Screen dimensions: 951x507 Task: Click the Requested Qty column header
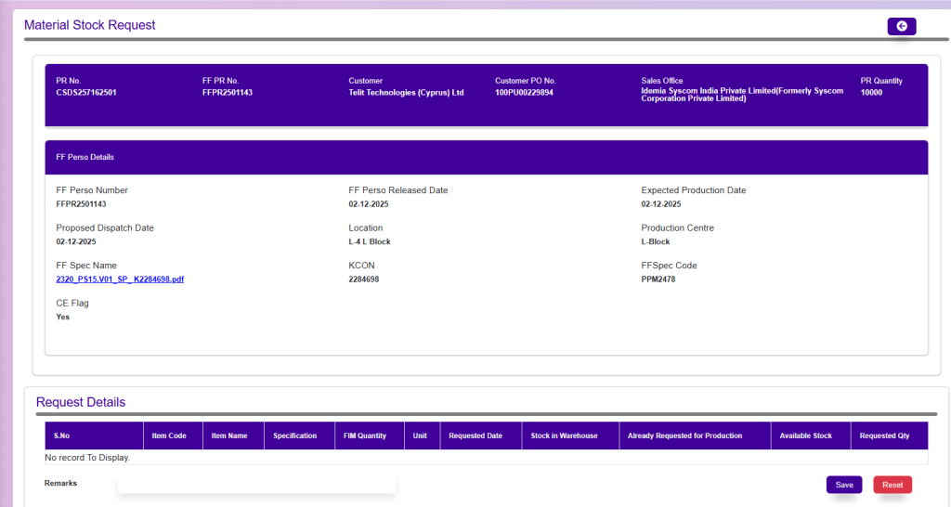coord(884,435)
